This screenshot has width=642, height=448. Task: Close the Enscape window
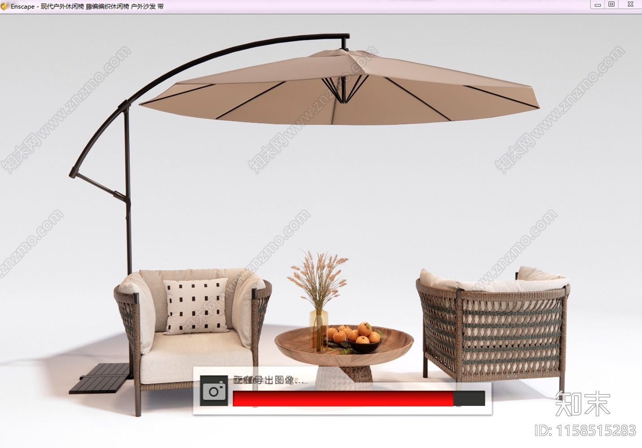(630, 4)
